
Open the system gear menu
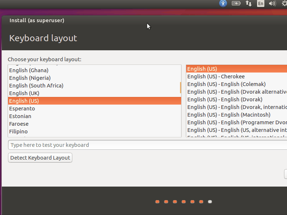tap(284, 3)
